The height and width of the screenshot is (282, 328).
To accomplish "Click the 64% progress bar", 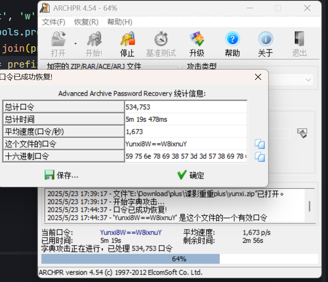I will [180, 259].
